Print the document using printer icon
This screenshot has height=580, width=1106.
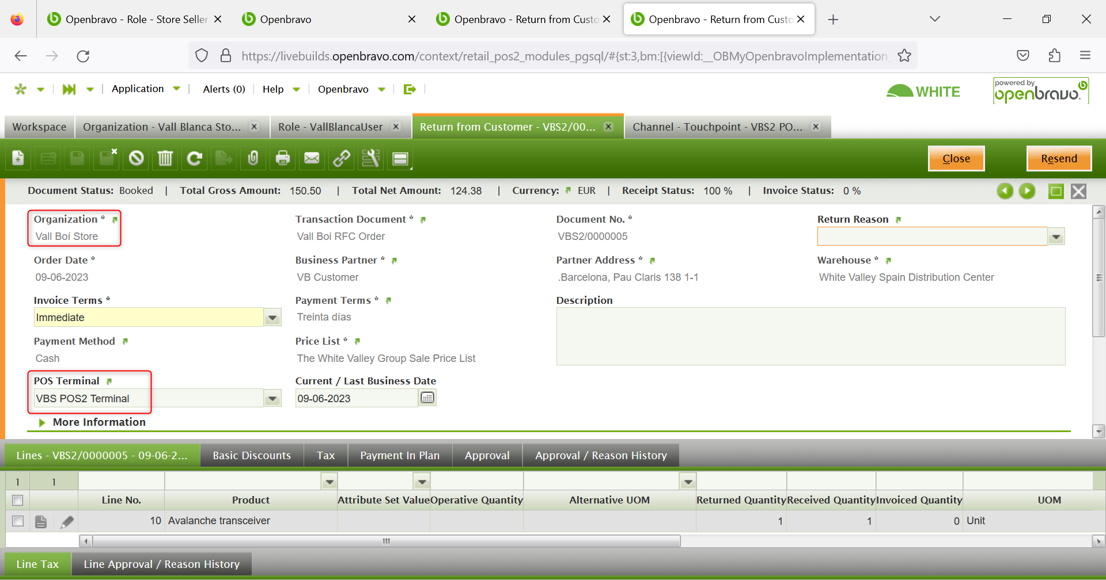[x=282, y=158]
